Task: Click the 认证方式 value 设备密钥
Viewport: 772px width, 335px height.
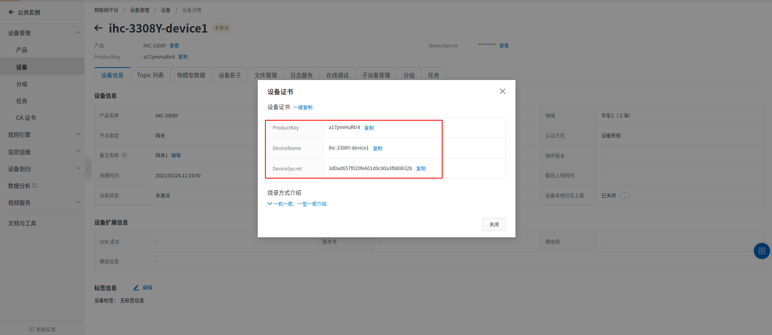Action: 611,136
